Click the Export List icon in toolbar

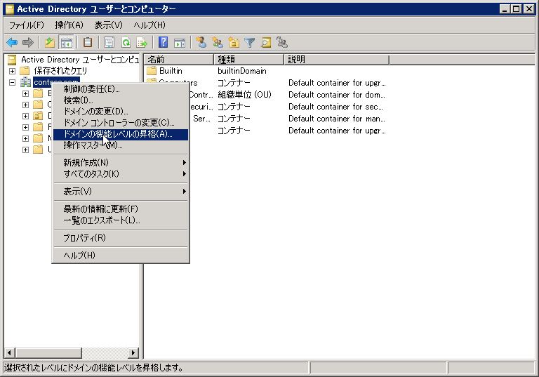pyautogui.click(x=142, y=43)
